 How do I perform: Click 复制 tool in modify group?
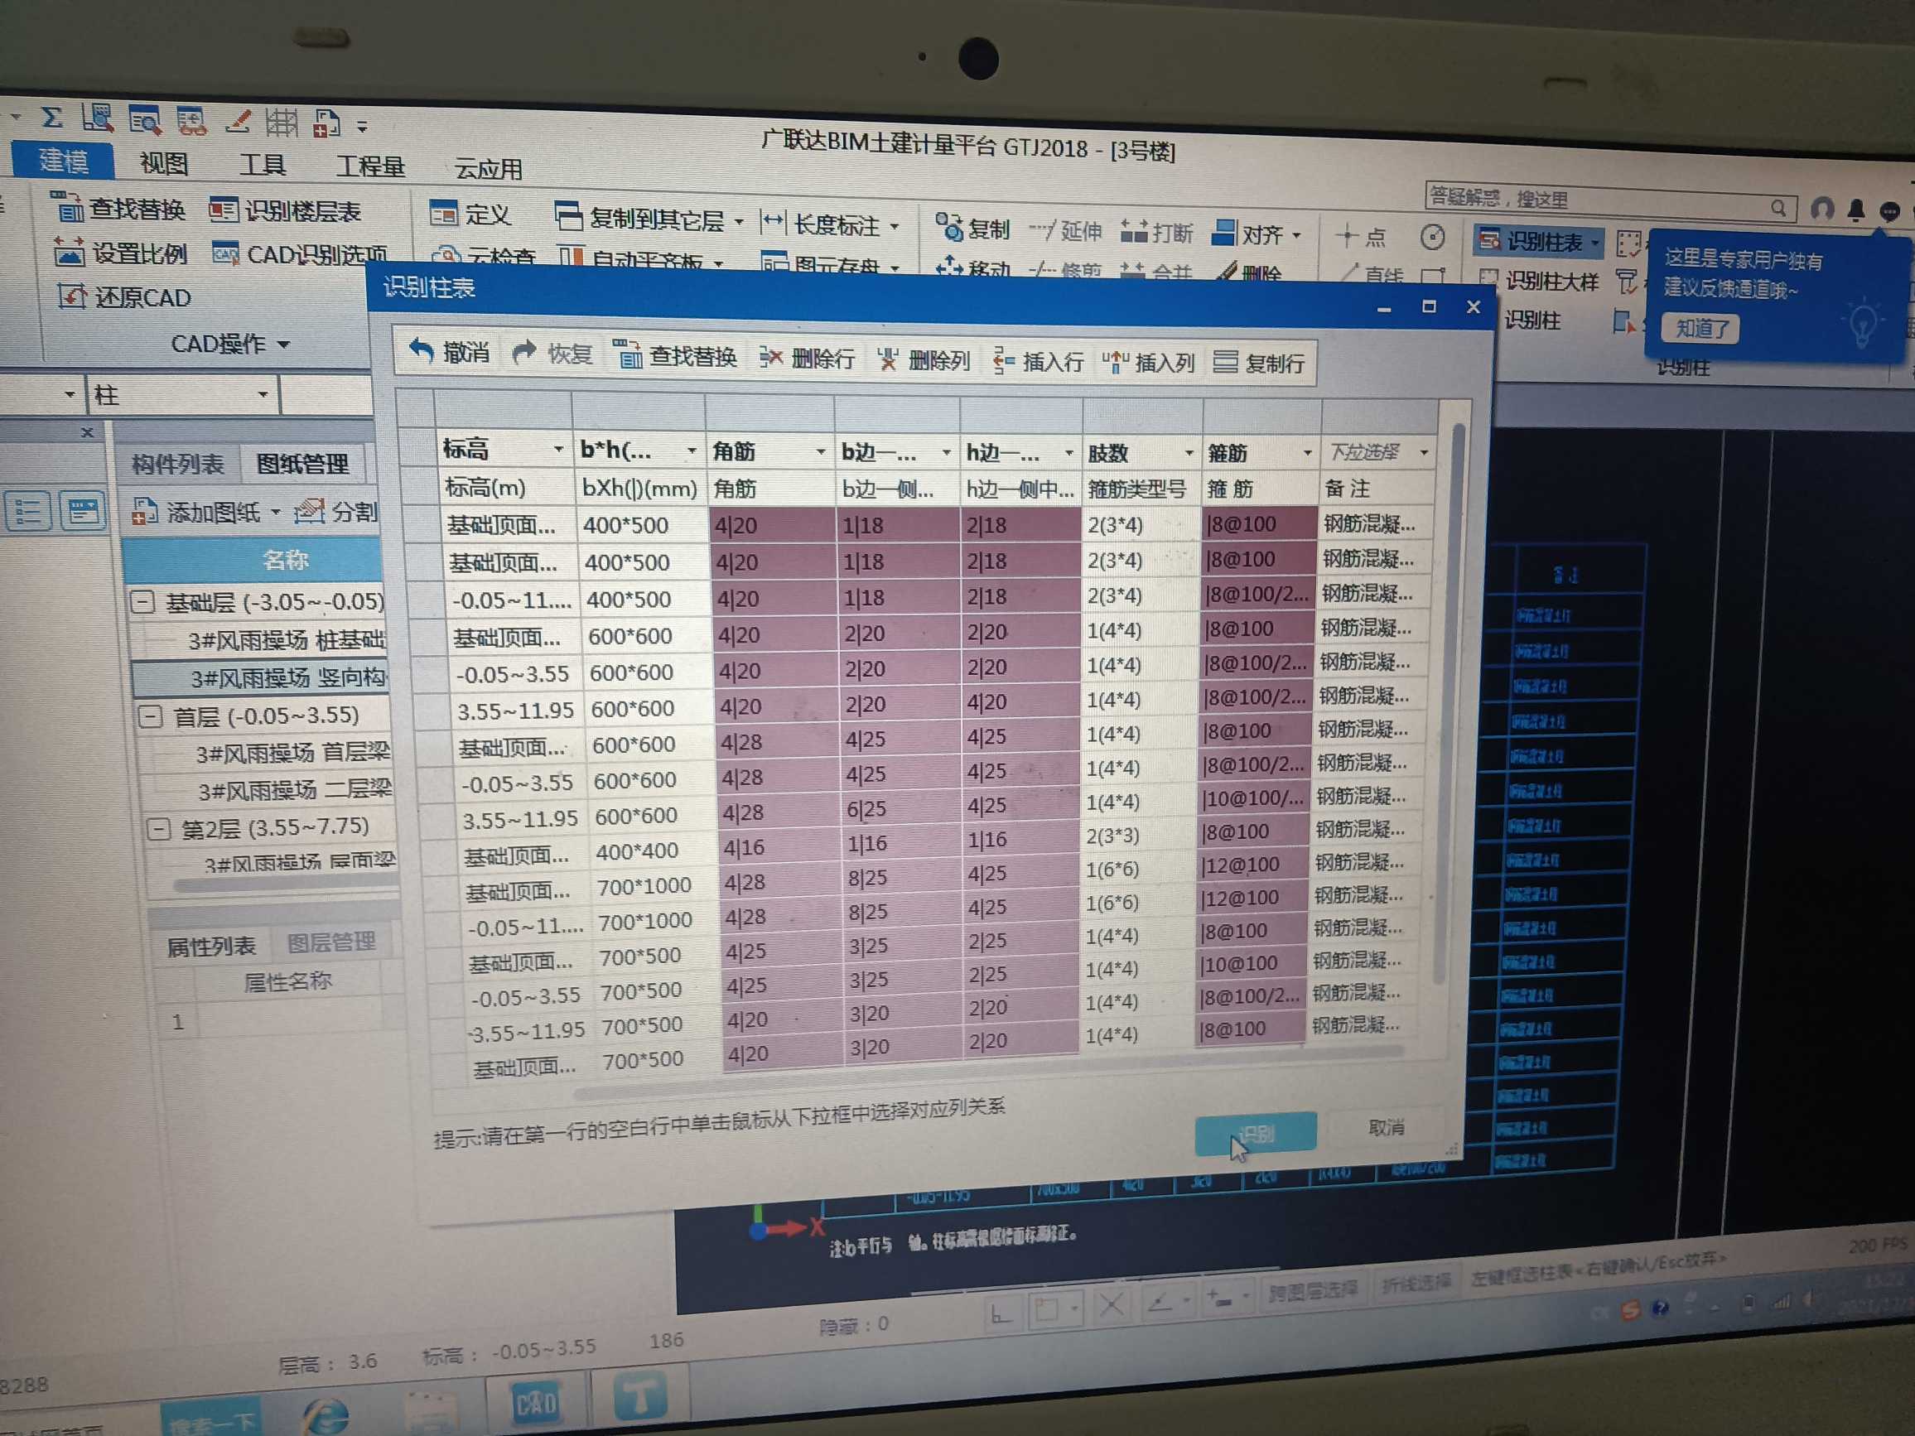pyautogui.click(x=973, y=229)
